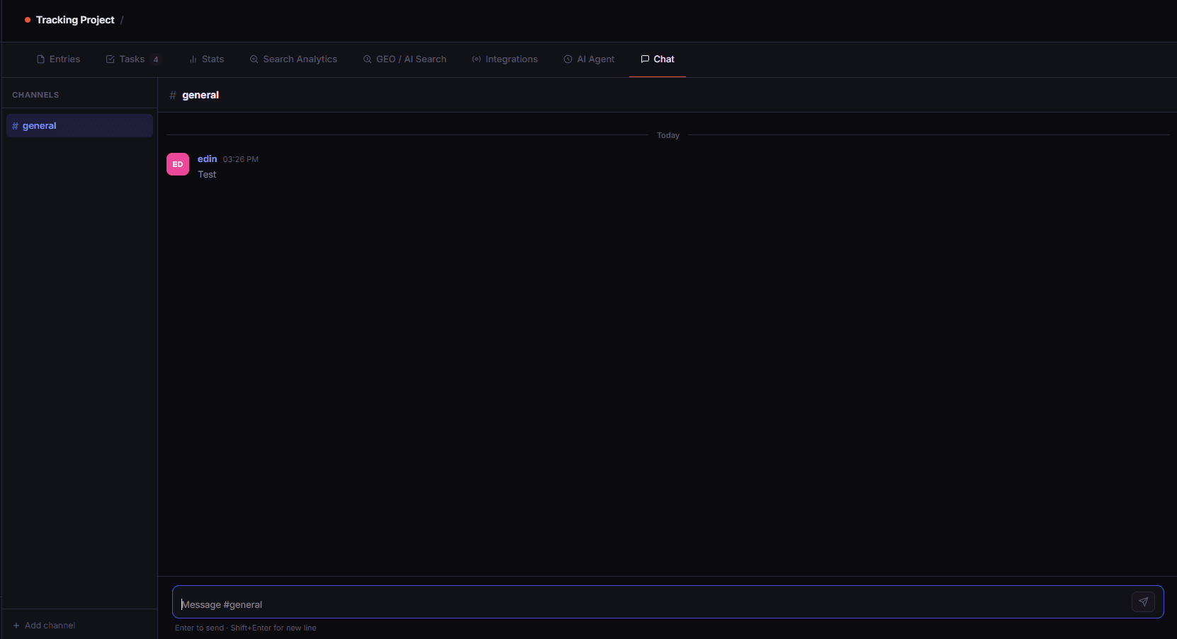Image resolution: width=1177 pixels, height=639 pixels.
Task: Click the Tasks count badge 4
Action: coord(156,59)
